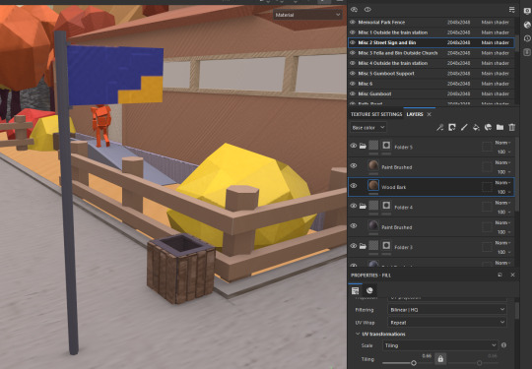Click the smart material icon in the layers toolbar
Screen dimensions: 532x369
[488, 127]
